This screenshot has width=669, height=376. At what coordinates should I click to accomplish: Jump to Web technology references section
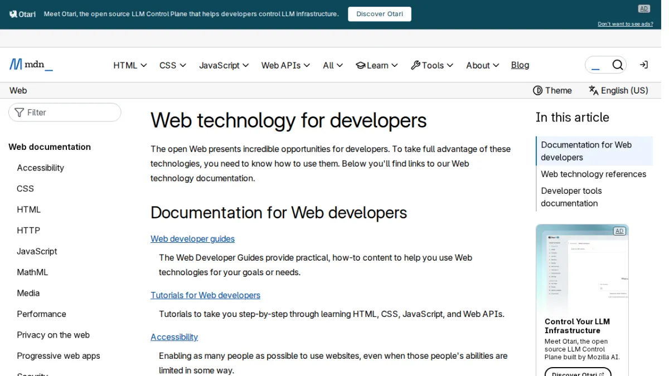(x=593, y=174)
